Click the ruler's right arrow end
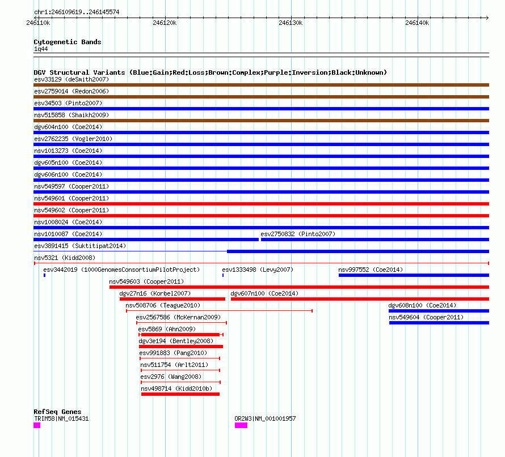505x457 pixels. pos(487,18)
